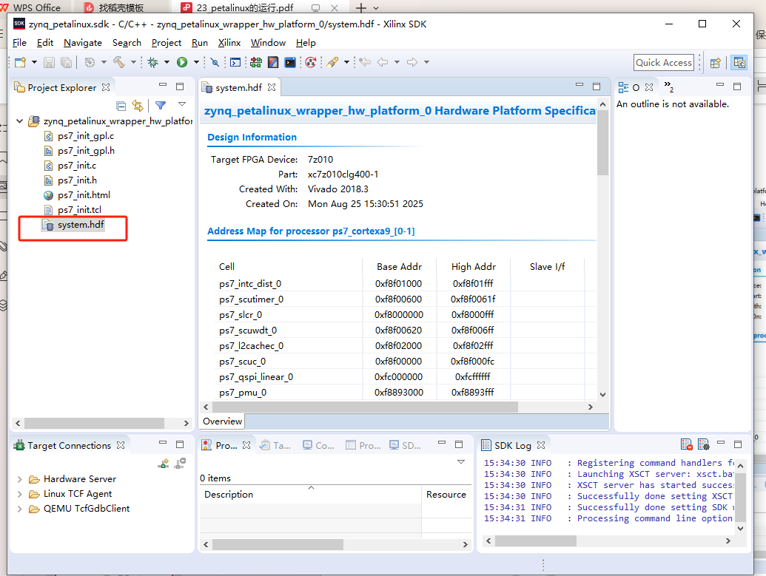Click the black XSCT console icon
766x576 pixels.
click(290, 62)
